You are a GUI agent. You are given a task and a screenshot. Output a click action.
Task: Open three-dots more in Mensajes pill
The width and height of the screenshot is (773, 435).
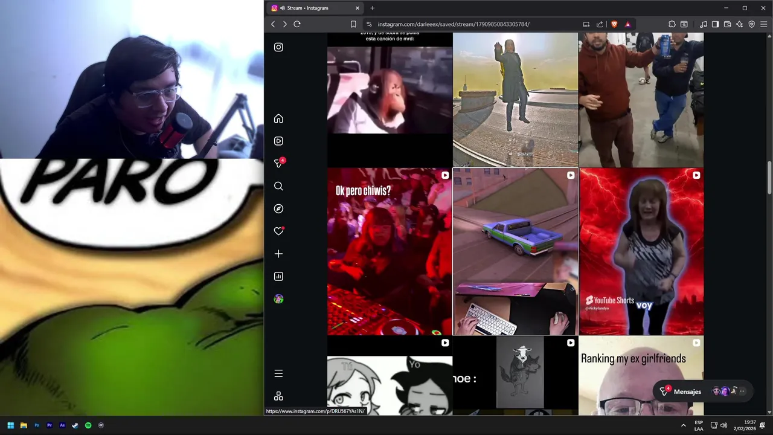click(742, 391)
